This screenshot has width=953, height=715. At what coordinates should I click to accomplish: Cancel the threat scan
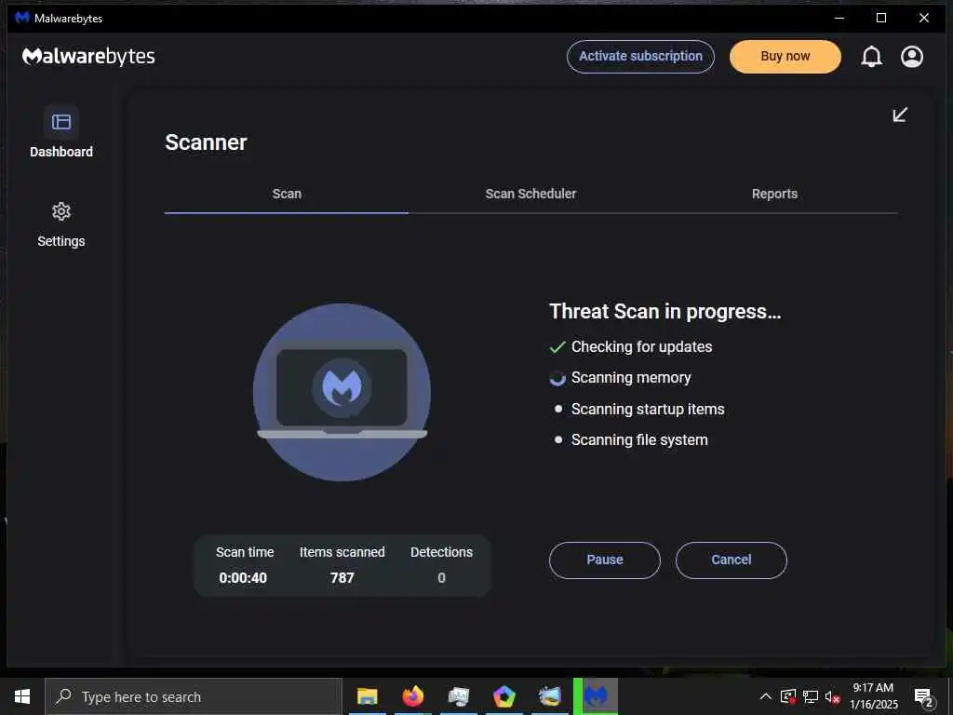tap(732, 560)
